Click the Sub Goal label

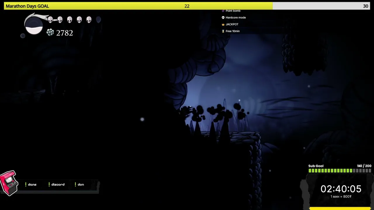(x=316, y=166)
